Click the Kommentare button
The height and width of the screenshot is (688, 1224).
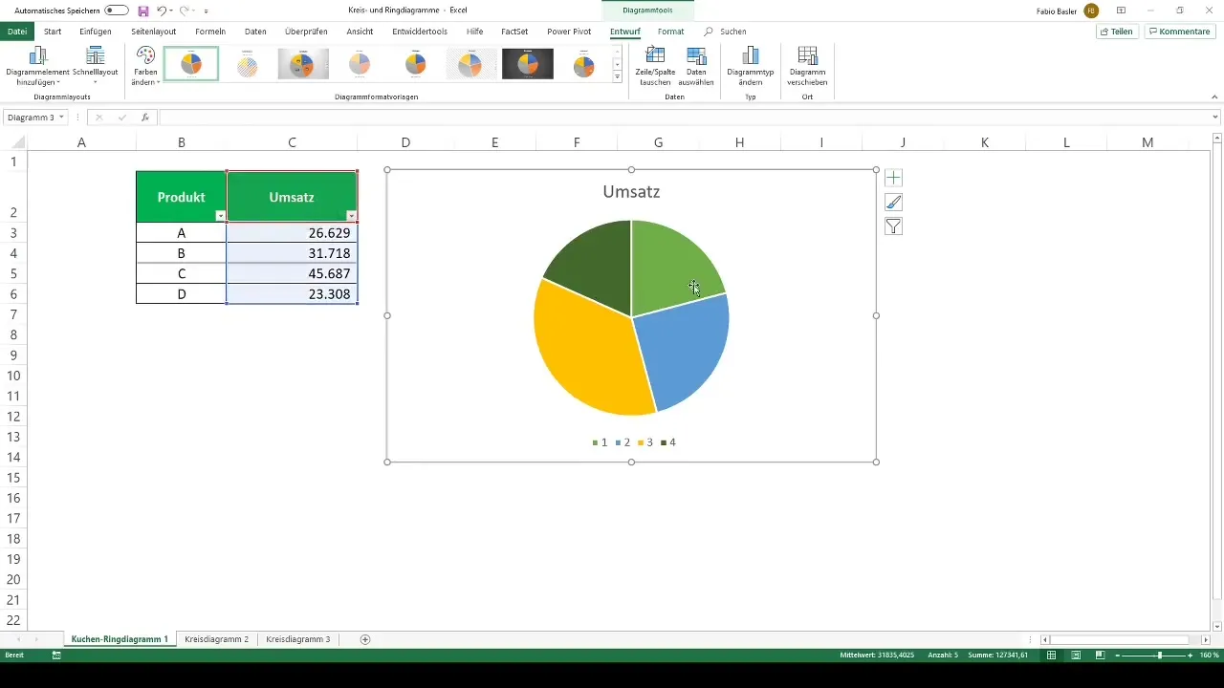point(1179,32)
